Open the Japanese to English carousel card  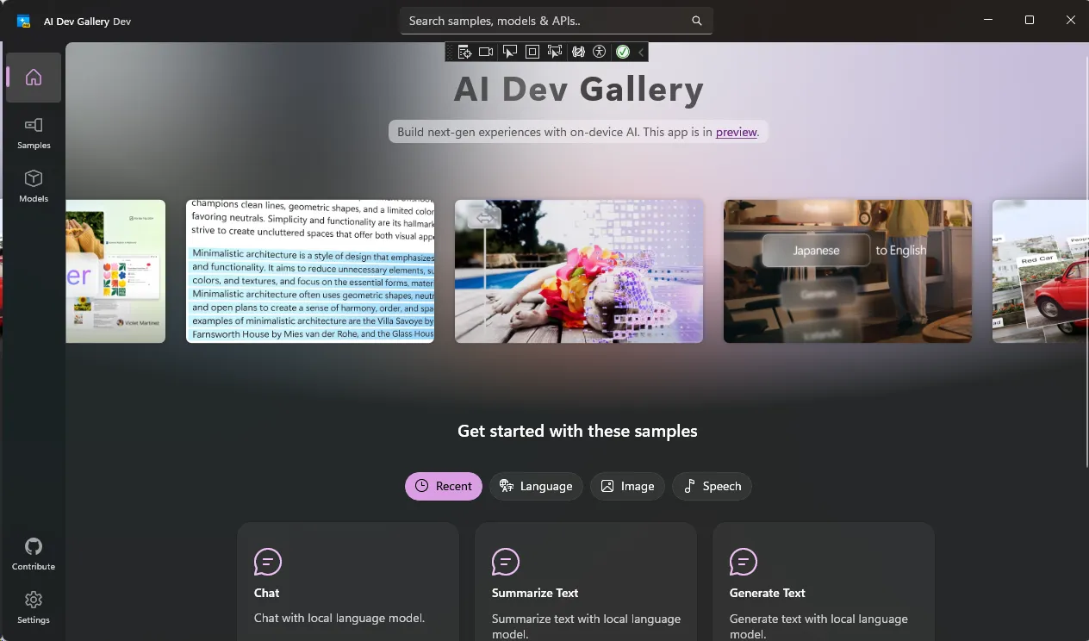coord(848,271)
